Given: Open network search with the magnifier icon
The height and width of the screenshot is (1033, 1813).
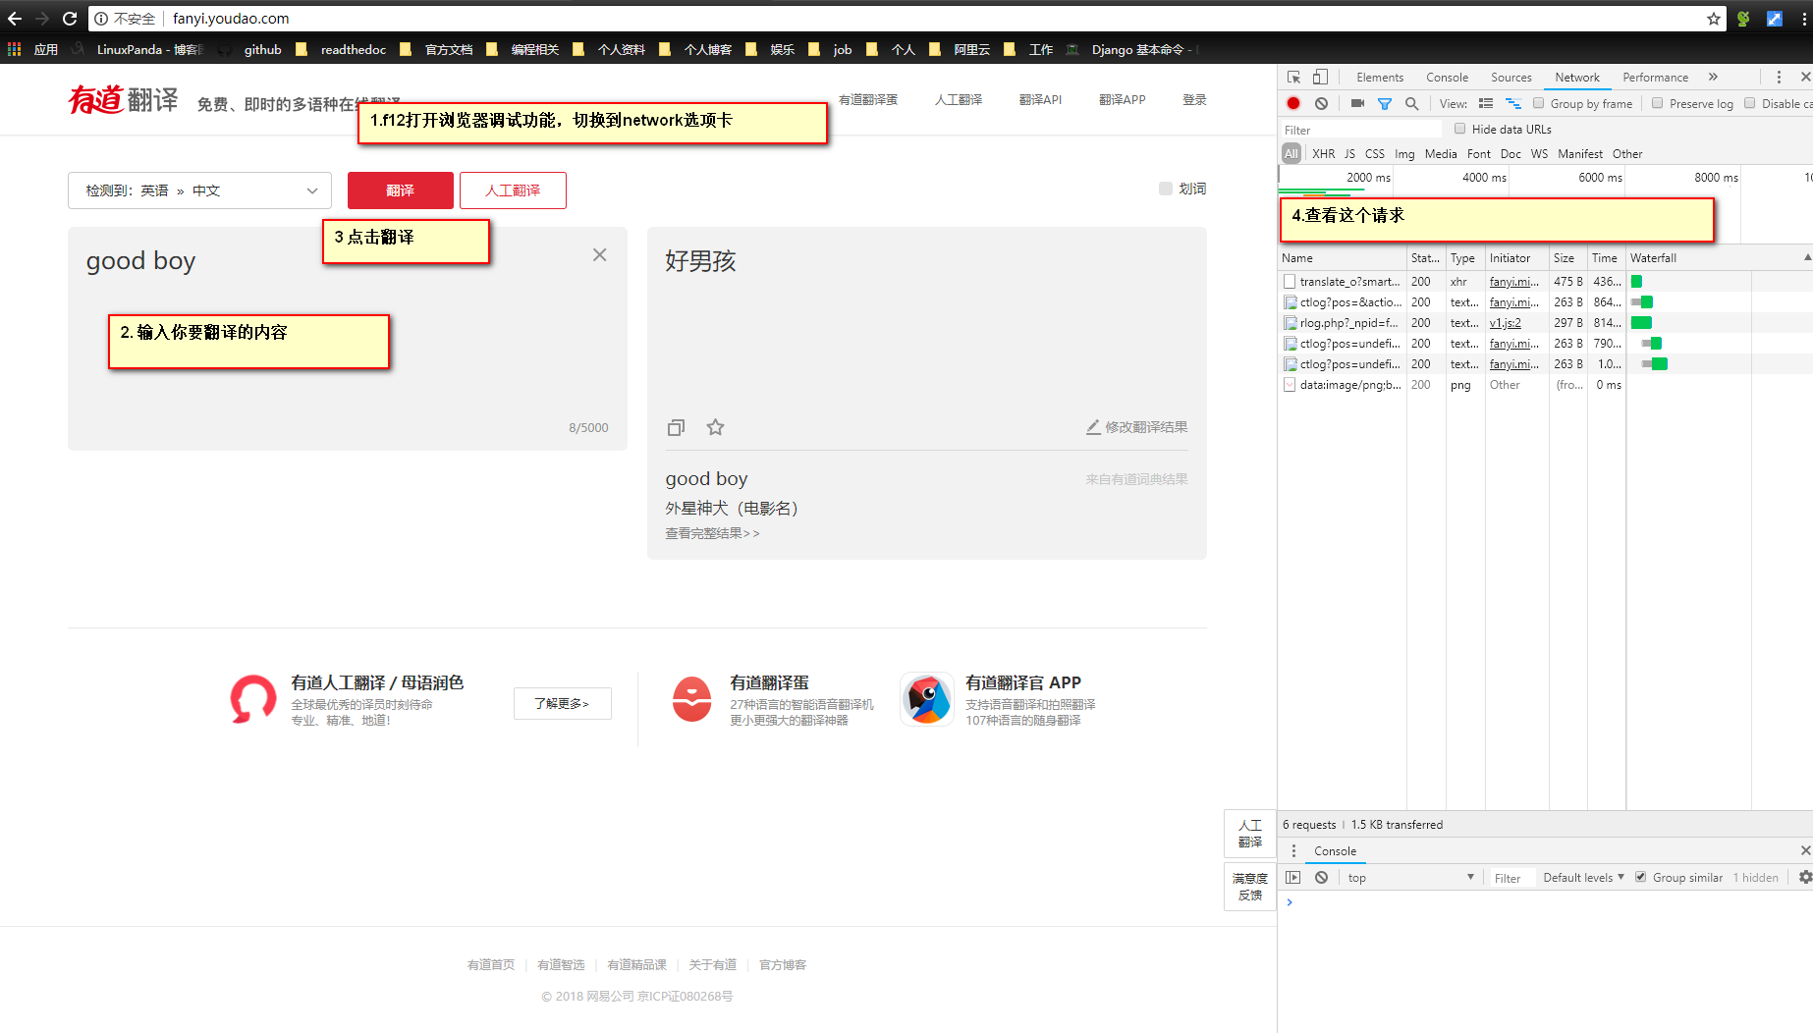Looking at the screenshot, I should point(1411,103).
